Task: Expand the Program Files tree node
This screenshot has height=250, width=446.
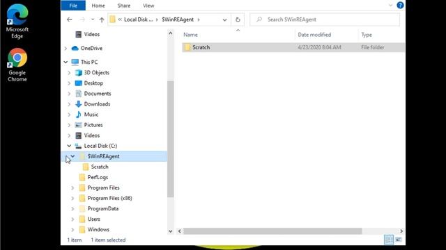Action: pos(72,188)
